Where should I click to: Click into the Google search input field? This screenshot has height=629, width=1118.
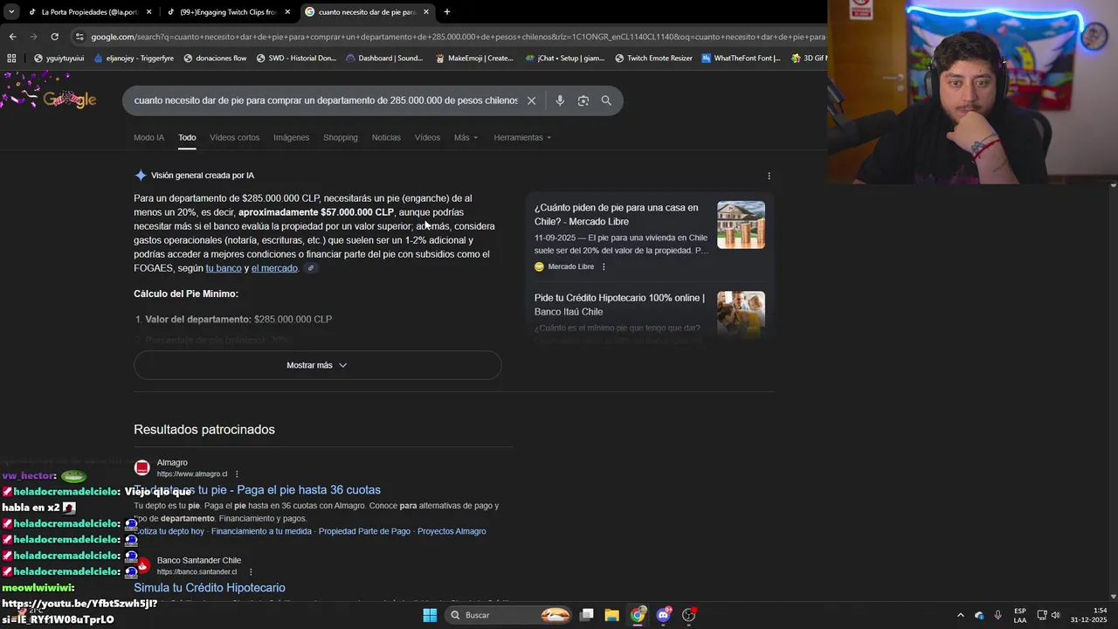[325, 100]
